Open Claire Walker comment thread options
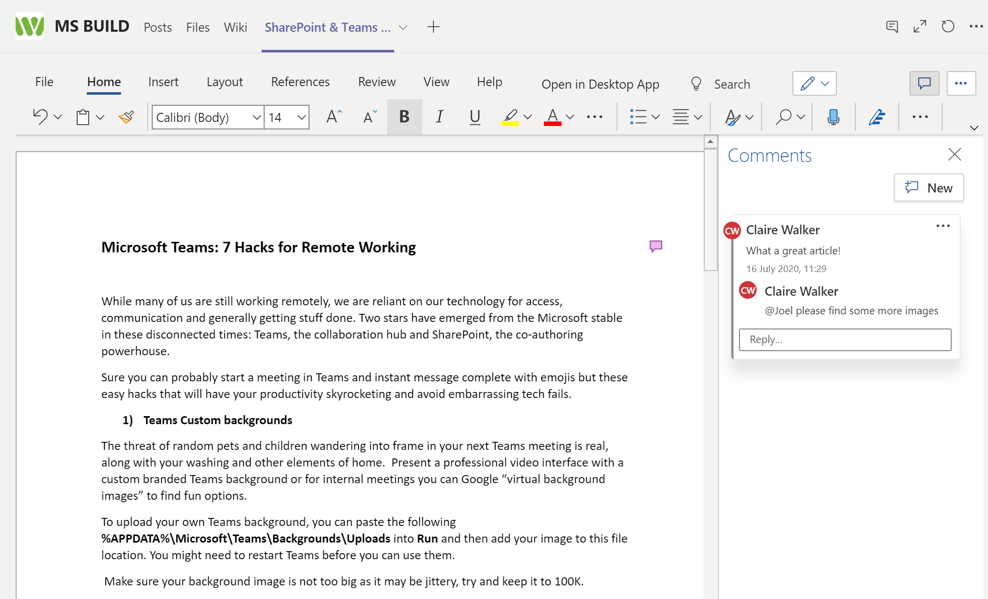This screenshot has width=988, height=599. click(x=943, y=226)
